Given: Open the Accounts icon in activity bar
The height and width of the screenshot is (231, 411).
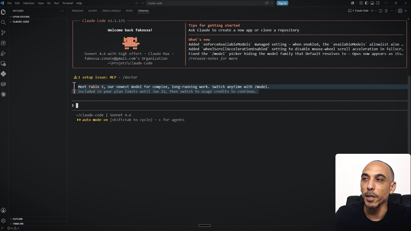Looking at the screenshot, I should click(x=3, y=210).
